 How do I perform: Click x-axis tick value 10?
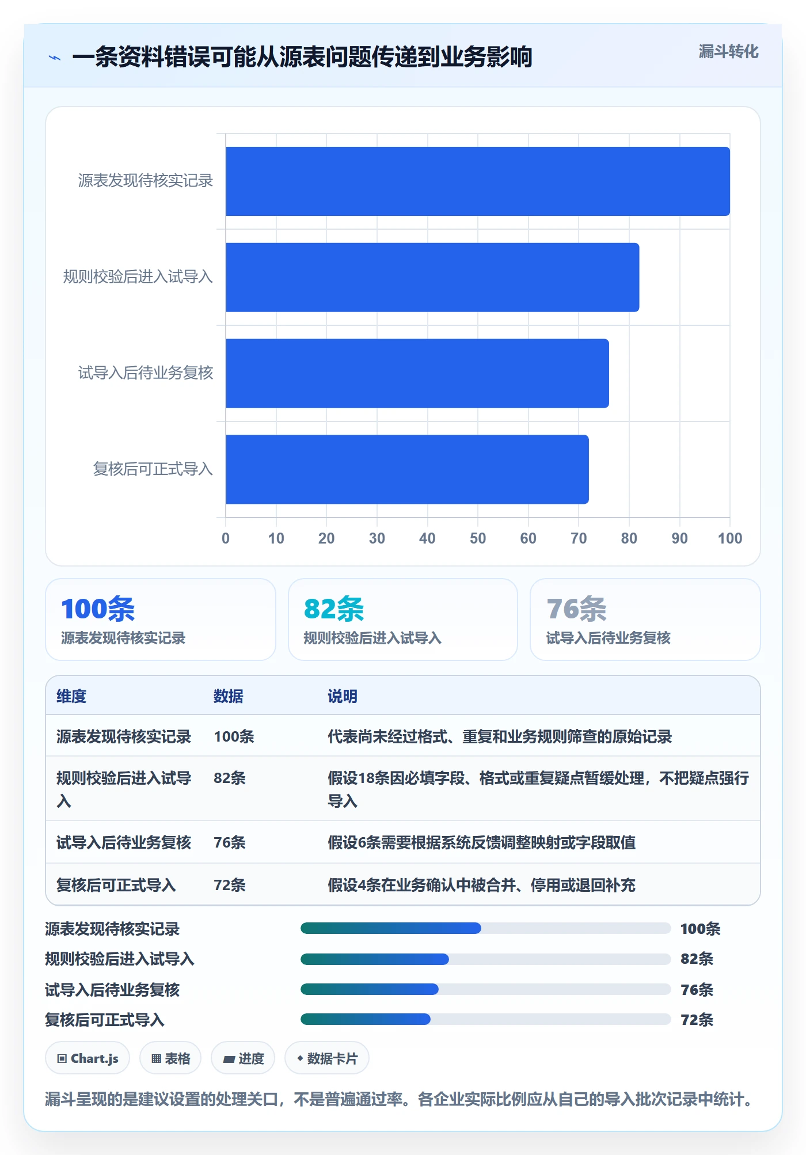[x=276, y=538]
